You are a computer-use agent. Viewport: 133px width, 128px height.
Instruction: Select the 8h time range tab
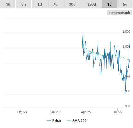(x=24, y=4)
